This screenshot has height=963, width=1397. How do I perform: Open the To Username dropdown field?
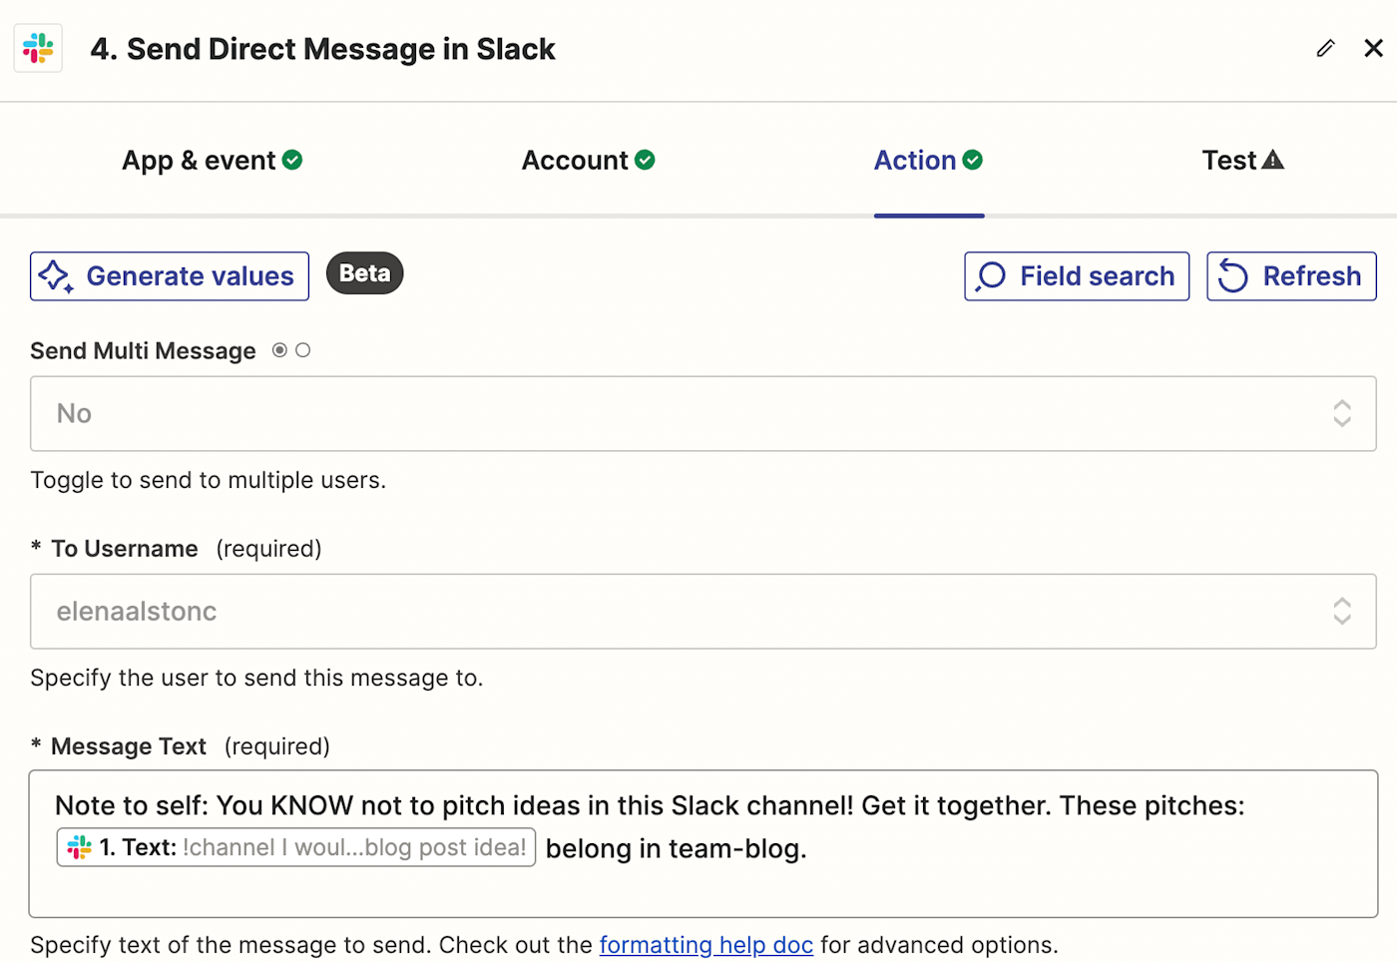703,611
